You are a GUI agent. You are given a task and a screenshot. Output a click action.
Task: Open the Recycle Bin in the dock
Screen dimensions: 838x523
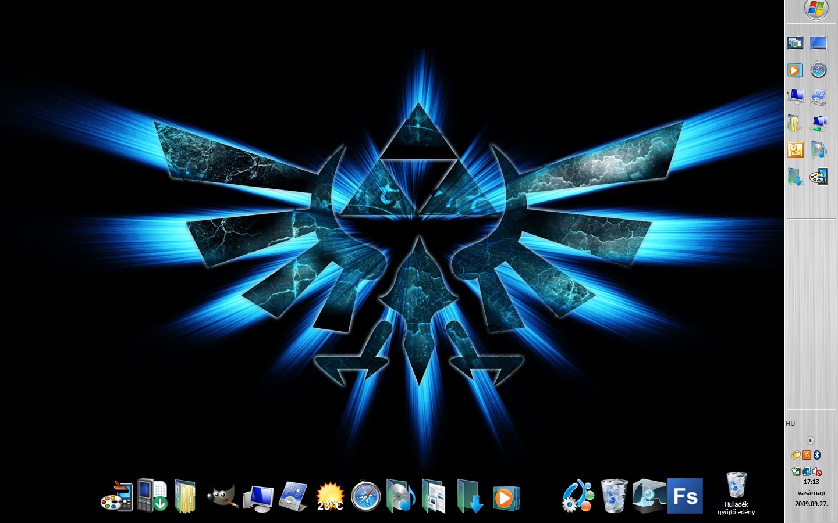[613, 496]
